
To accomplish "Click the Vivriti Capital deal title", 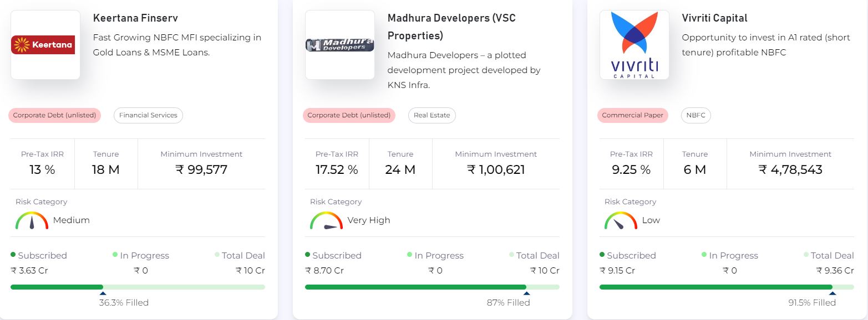I will coord(714,18).
